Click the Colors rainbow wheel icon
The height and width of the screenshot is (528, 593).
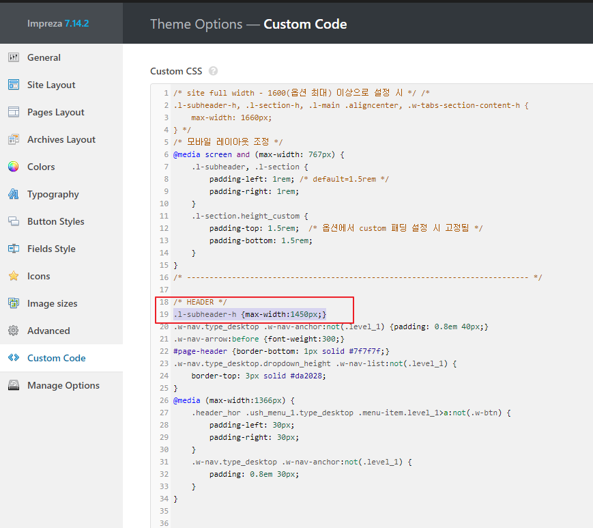(14, 167)
